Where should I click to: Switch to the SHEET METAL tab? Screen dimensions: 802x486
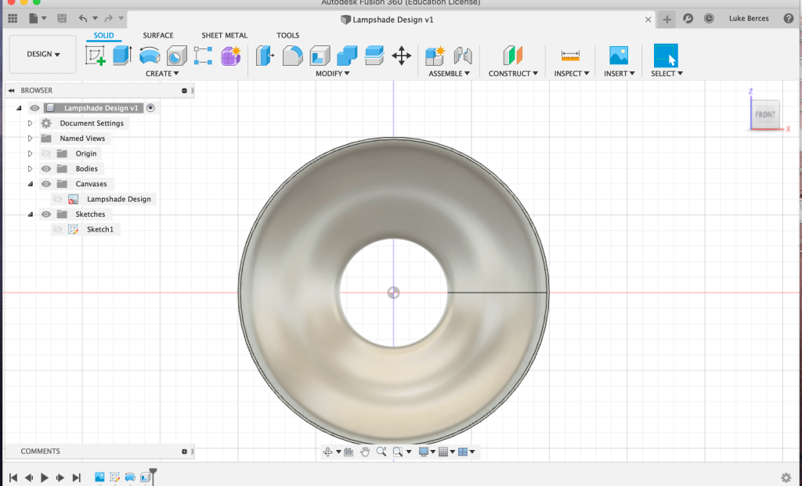pyautogui.click(x=224, y=35)
